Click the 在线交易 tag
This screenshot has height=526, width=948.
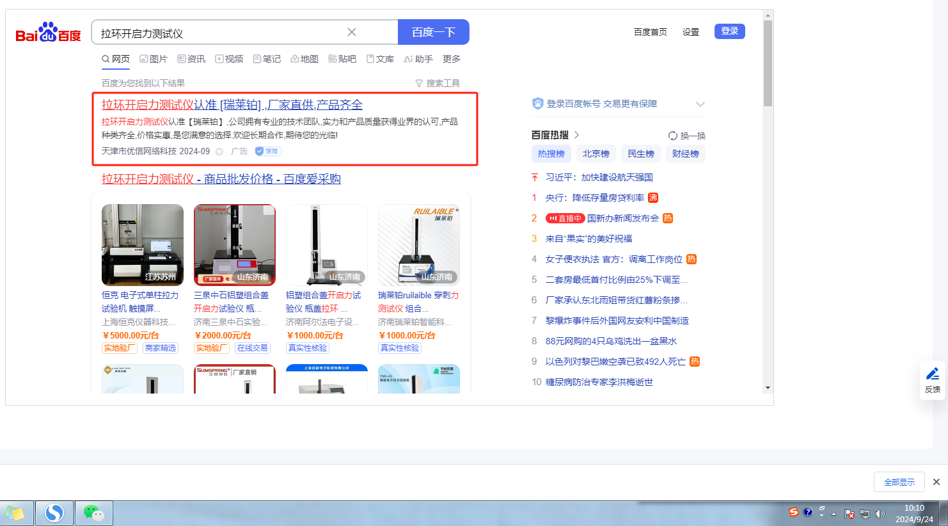[x=253, y=348]
